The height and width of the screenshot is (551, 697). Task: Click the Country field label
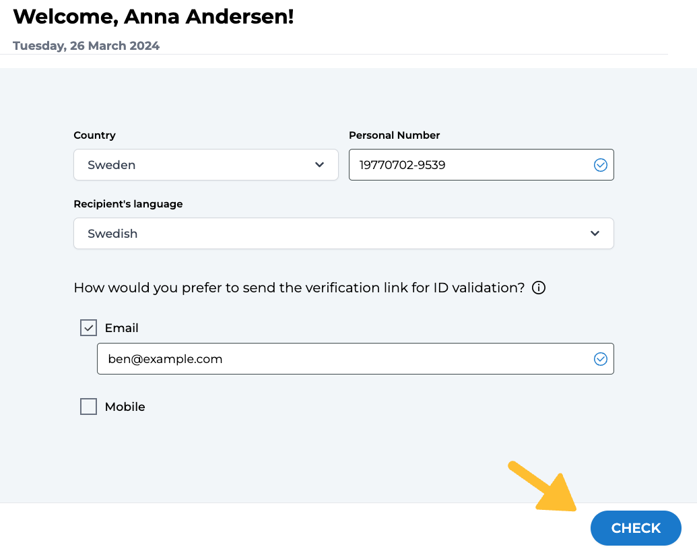[x=94, y=135]
